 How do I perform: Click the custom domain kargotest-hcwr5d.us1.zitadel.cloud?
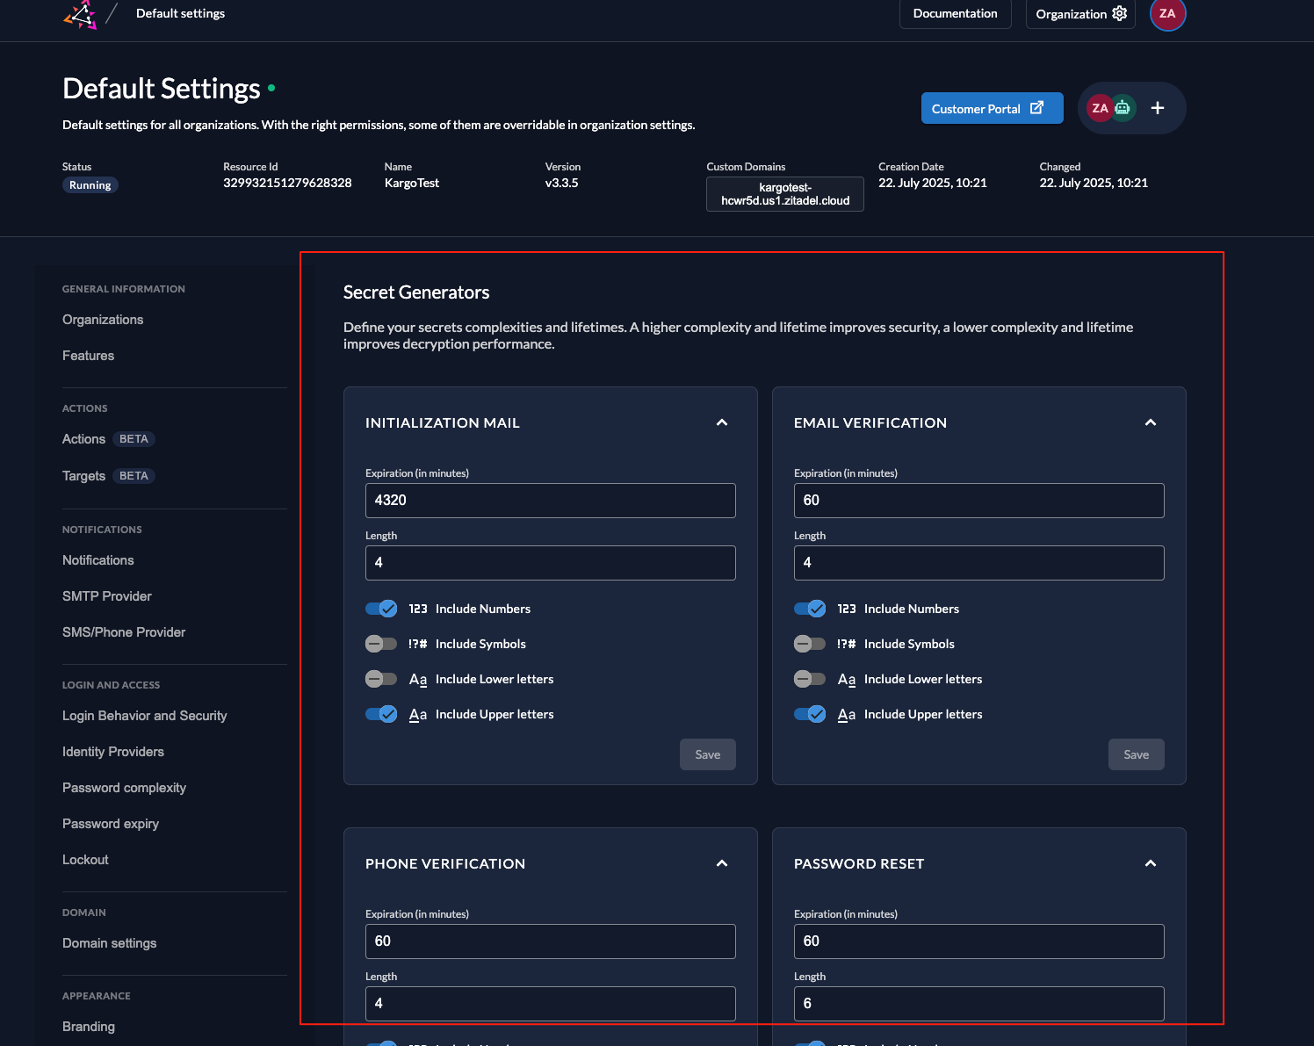click(x=785, y=194)
